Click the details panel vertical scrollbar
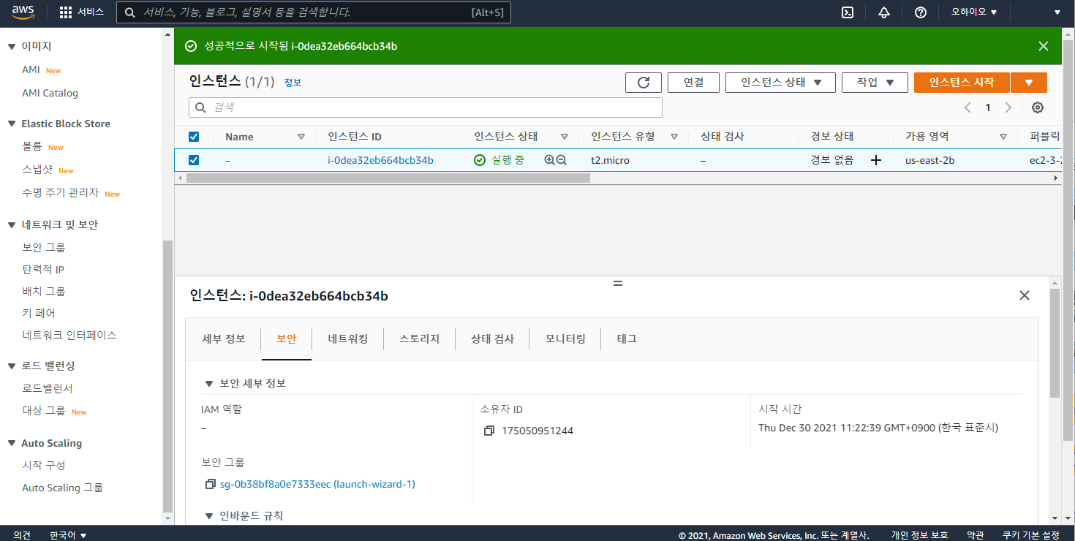Viewport: 1075px width, 541px height. point(1055,344)
